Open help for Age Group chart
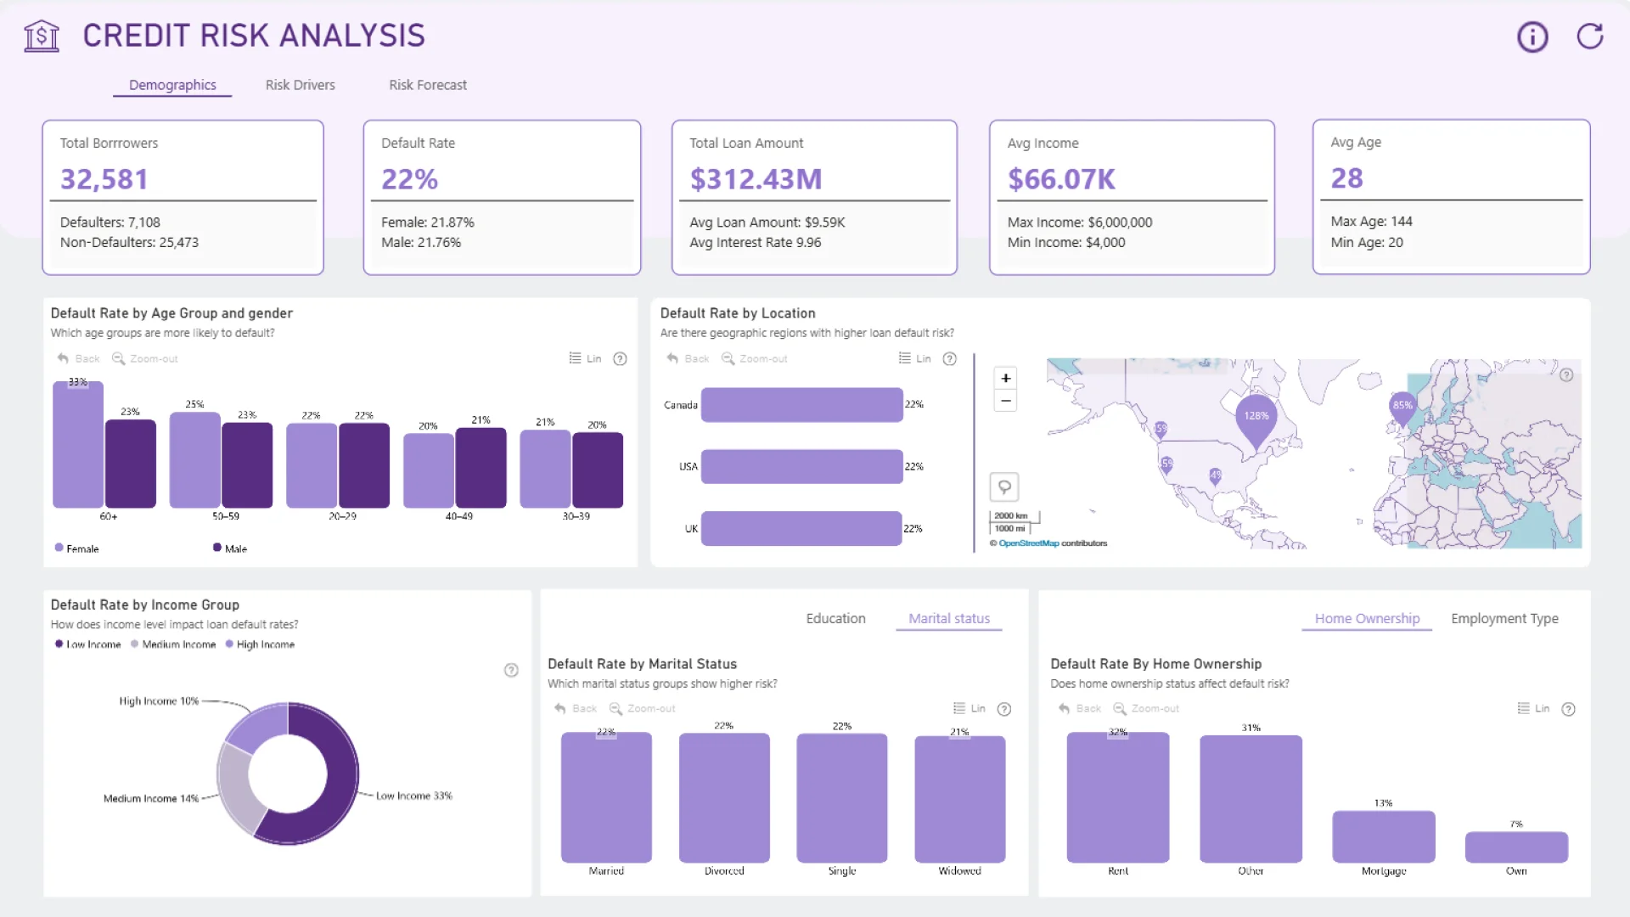Screen dimensions: 1630x917 pos(620,359)
